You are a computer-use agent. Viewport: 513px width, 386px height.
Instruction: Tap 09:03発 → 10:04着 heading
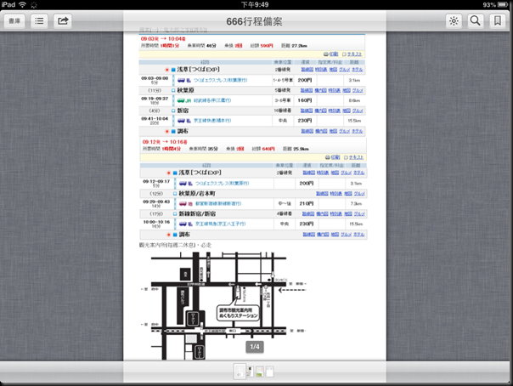click(x=163, y=39)
